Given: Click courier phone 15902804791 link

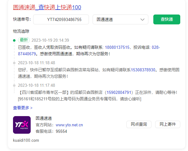Looking at the screenshot, I should (x=119, y=92).
